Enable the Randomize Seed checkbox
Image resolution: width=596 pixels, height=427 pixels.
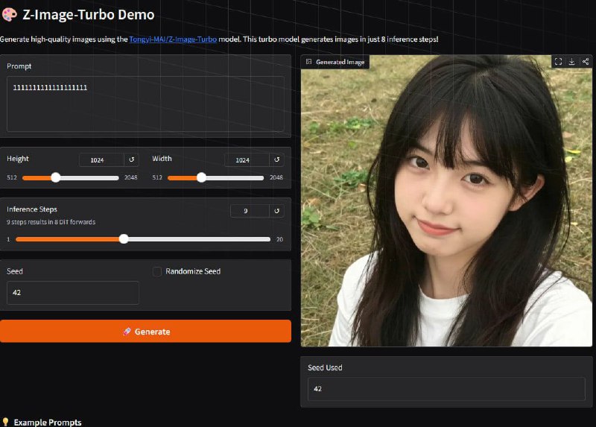coord(157,272)
